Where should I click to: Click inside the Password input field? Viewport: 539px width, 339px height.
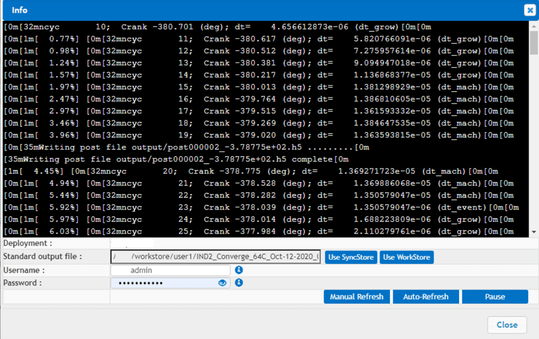pos(163,283)
